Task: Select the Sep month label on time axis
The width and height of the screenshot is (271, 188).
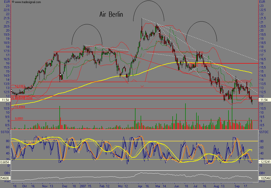Action: 237,185
